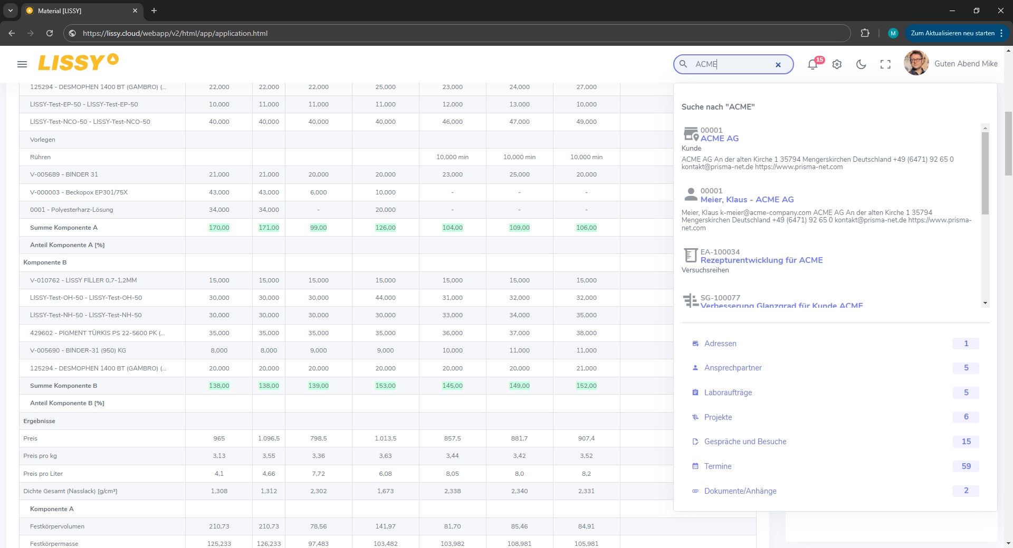Show Termine search results
Screen dimensions: 1013x548
718,466
